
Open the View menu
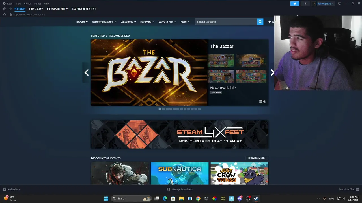point(18,3)
